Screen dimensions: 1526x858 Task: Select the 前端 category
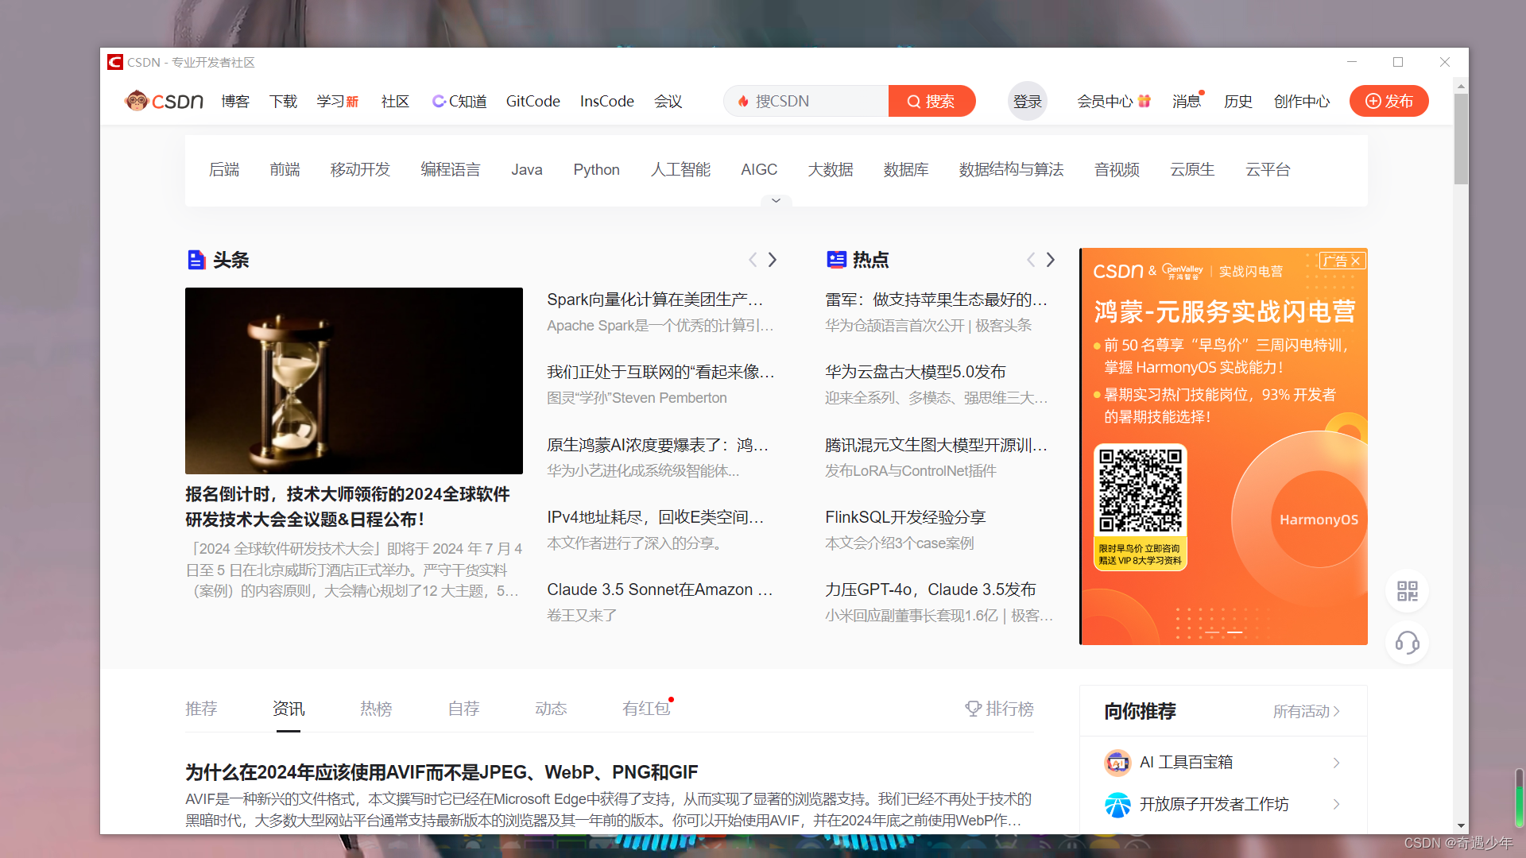tap(285, 169)
